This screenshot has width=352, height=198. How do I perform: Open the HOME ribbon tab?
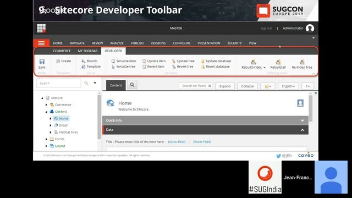[x=58, y=43]
